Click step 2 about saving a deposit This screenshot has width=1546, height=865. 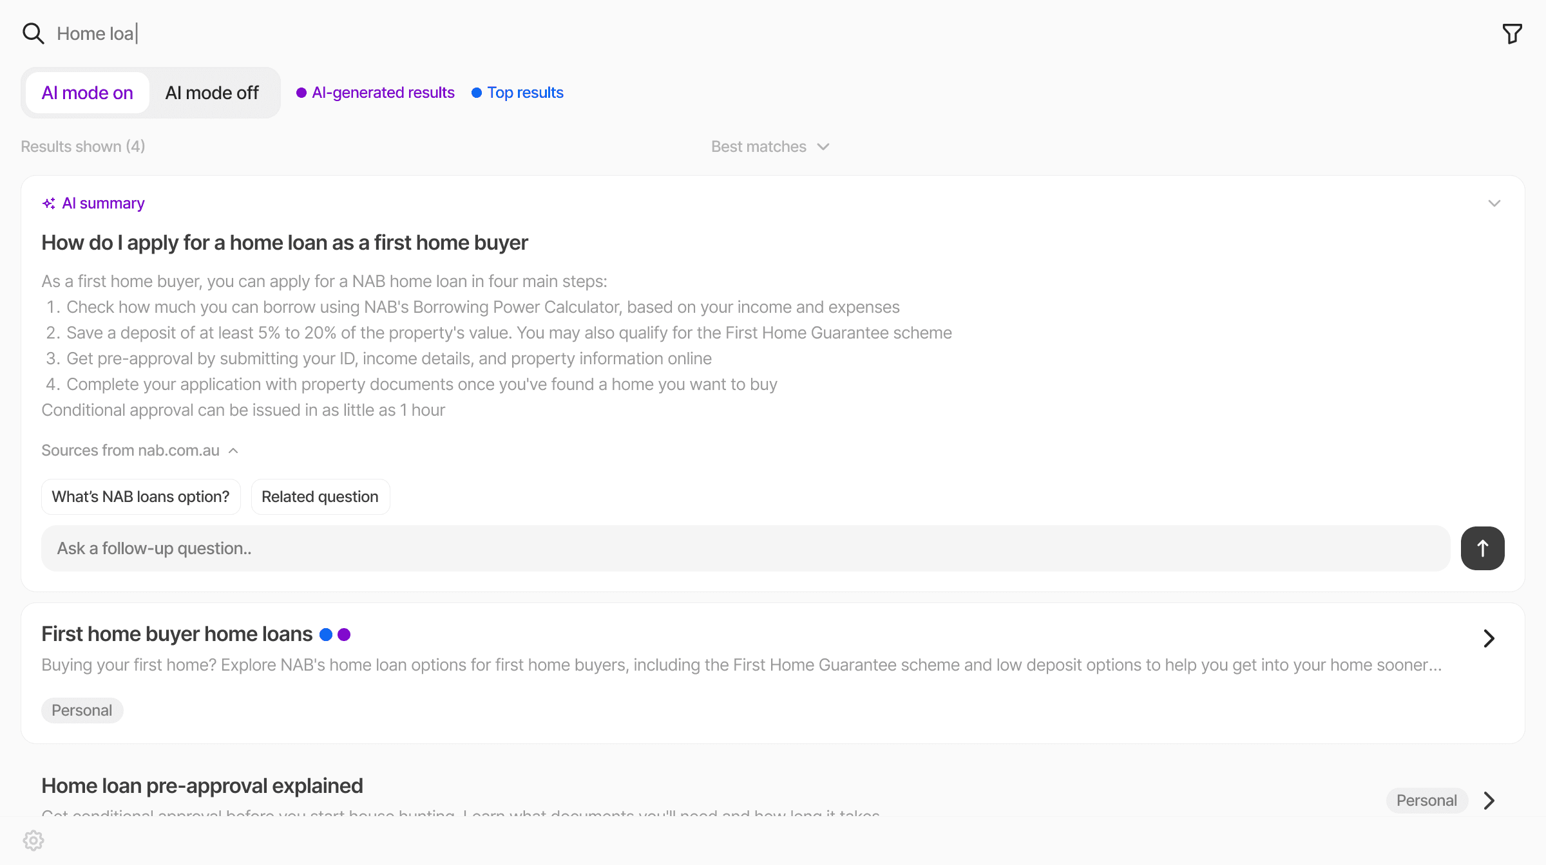499,333
